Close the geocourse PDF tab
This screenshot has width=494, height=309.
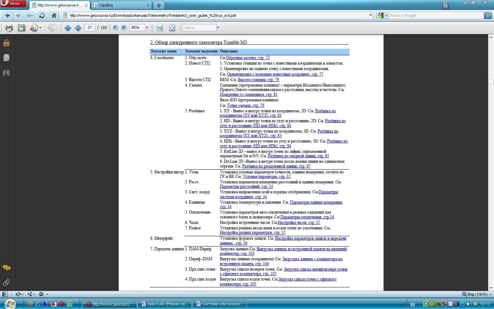(86, 5)
